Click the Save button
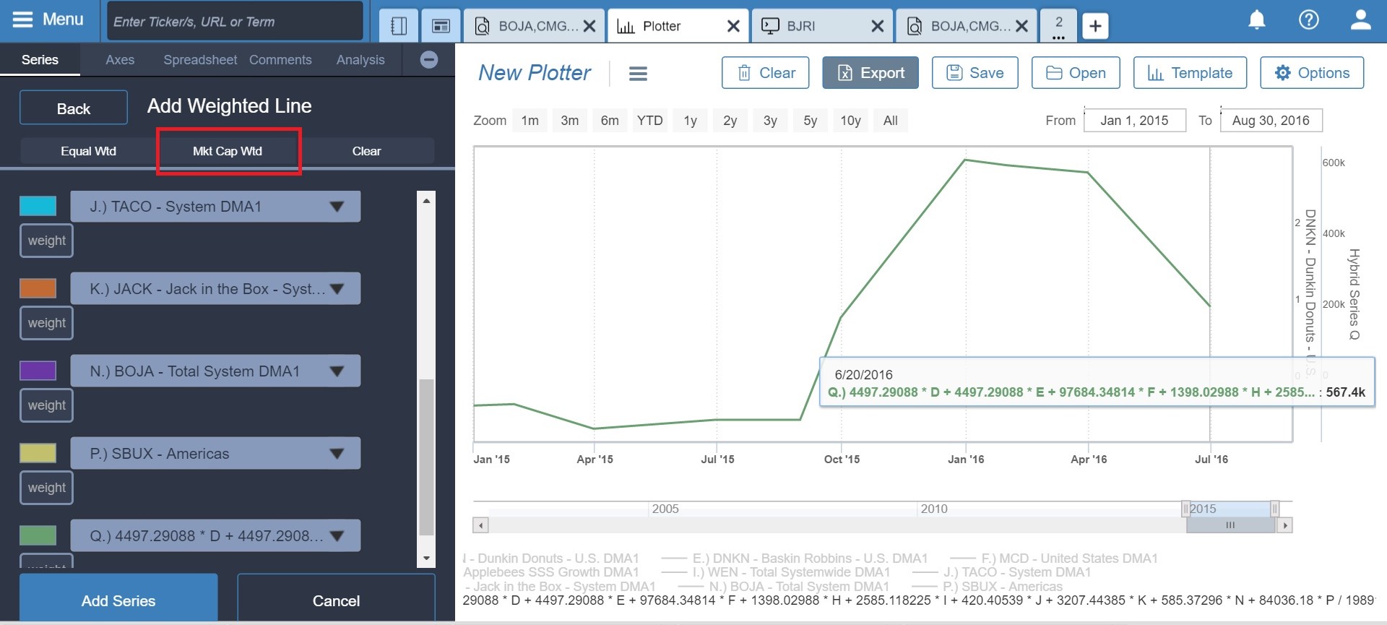 pyautogui.click(x=975, y=73)
